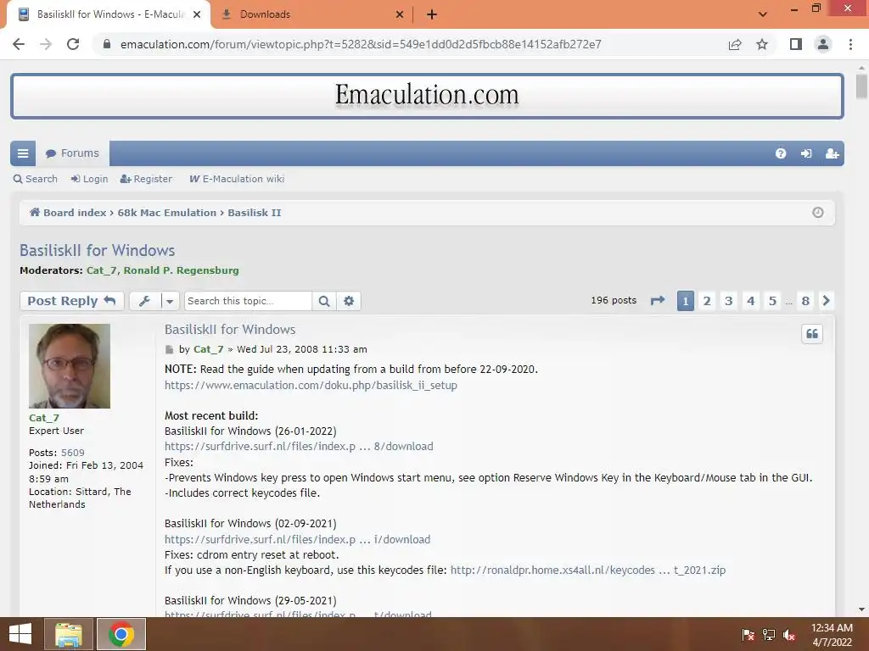Click the jump to page arrow icon
Screen dimensions: 869x651
coord(658,301)
